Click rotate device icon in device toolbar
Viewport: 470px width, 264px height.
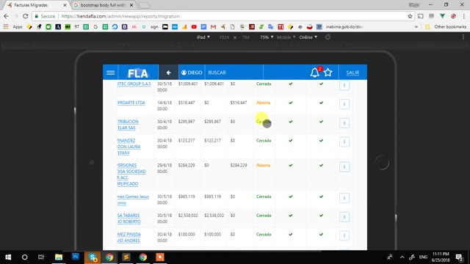coord(328,37)
